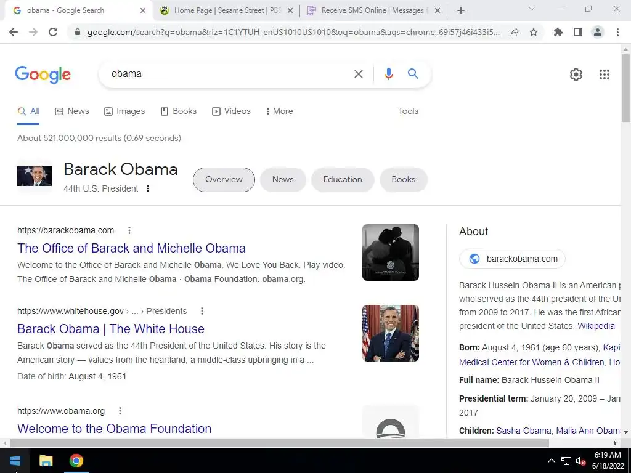Open Chrome extensions puzzle icon
This screenshot has width=631, height=473.
558,32
